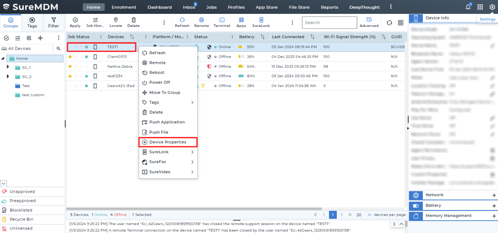Click the Refresh toolbar icon
The height and width of the screenshot is (233, 498).
click(x=182, y=23)
